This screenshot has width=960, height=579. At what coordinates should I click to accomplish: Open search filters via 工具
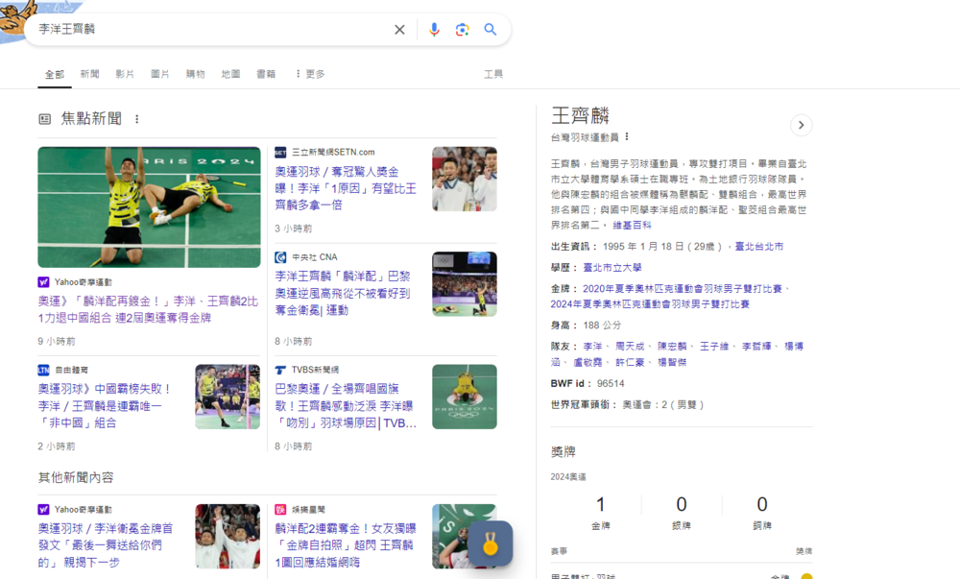point(492,73)
